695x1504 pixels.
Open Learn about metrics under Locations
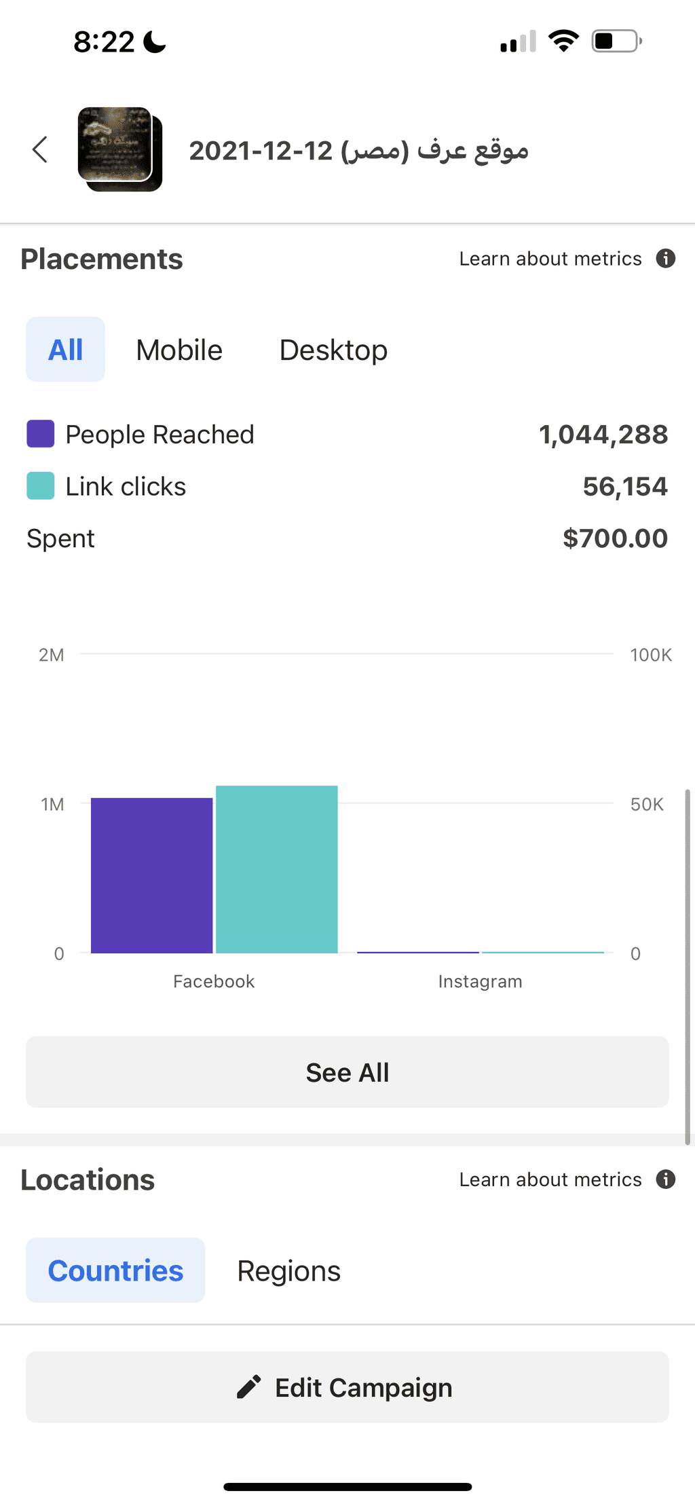pos(550,1179)
